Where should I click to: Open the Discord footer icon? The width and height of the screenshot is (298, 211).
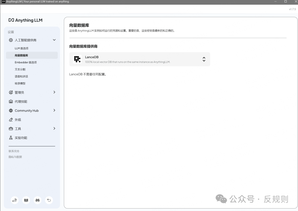[38, 200]
